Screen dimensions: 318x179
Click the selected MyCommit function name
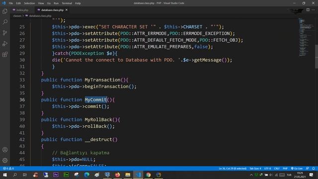(96, 99)
